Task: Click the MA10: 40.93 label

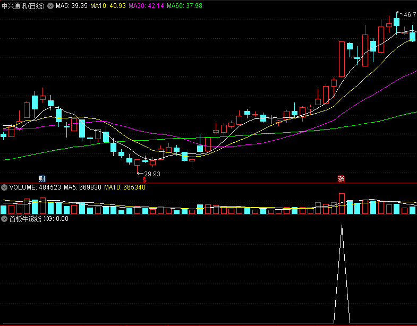Action: click(x=108, y=6)
